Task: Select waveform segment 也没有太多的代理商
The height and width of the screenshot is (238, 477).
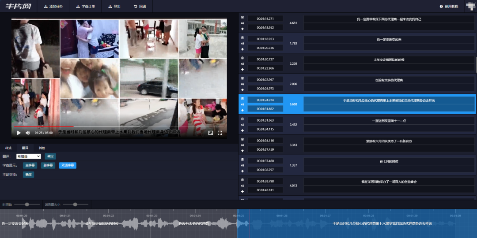Action: [x=194, y=224]
